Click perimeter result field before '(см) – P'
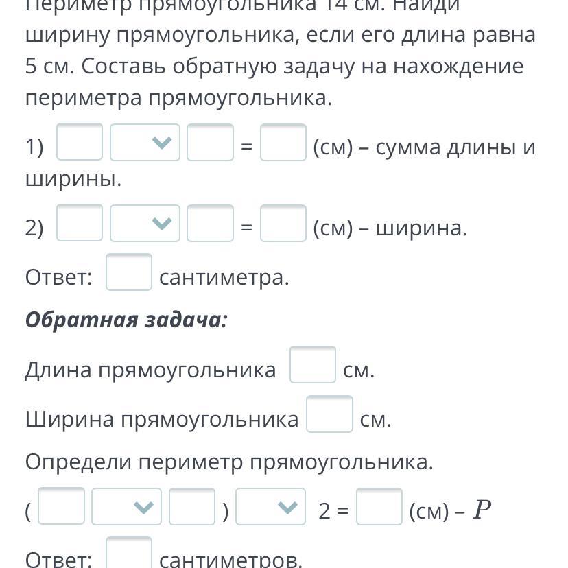Screen dimensions: 568x568 [379, 506]
